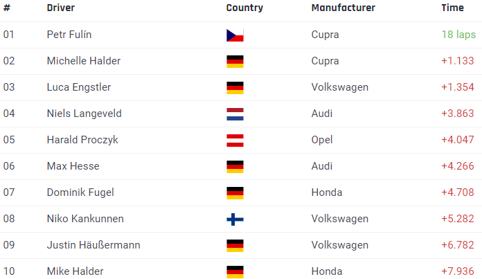Open driver name Petr Fulín

click(69, 35)
